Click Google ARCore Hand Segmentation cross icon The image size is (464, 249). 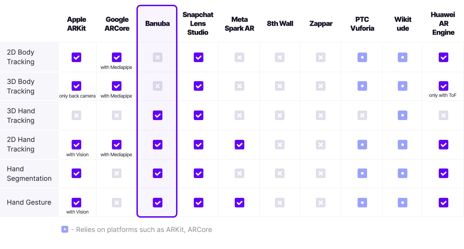tap(117, 173)
